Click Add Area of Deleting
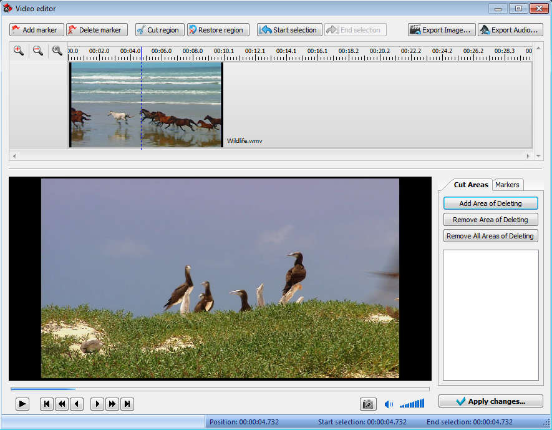552x430 pixels. pyautogui.click(x=490, y=203)
